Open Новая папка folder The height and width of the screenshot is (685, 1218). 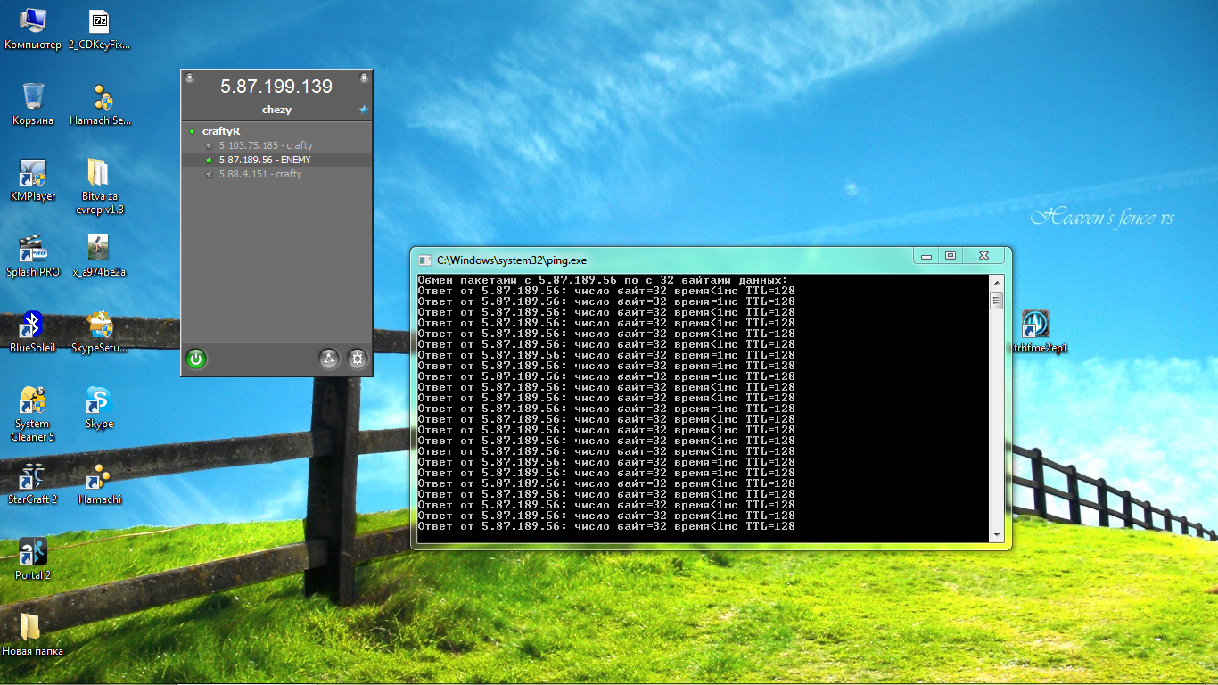coord(33,635)
